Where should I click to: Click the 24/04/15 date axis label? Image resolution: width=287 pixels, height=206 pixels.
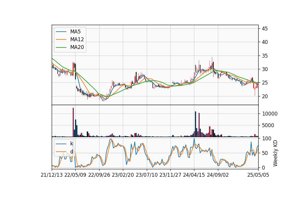(x=194, y=175)
